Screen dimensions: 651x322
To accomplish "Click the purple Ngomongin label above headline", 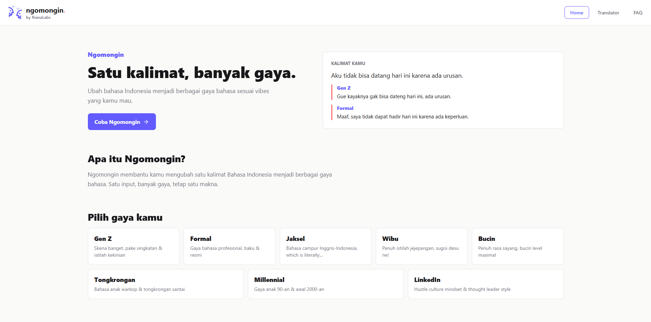I will point(106,55).
